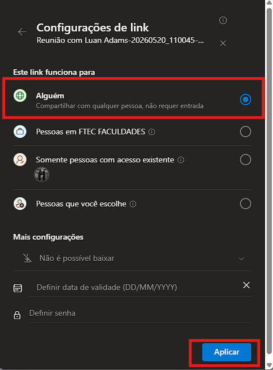Select the Pessoas que você escolhe radio
The height and width of the screenshot is (370, 273).
click(x=246, y=204)
